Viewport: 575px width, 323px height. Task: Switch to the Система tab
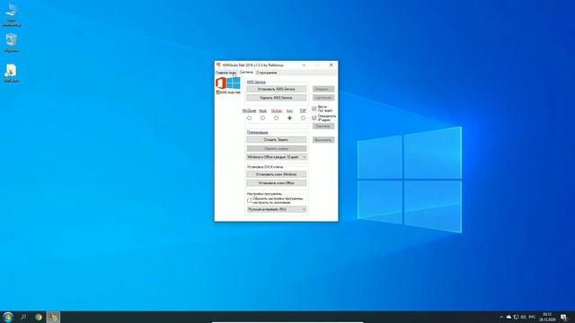[x=246, y=73]
